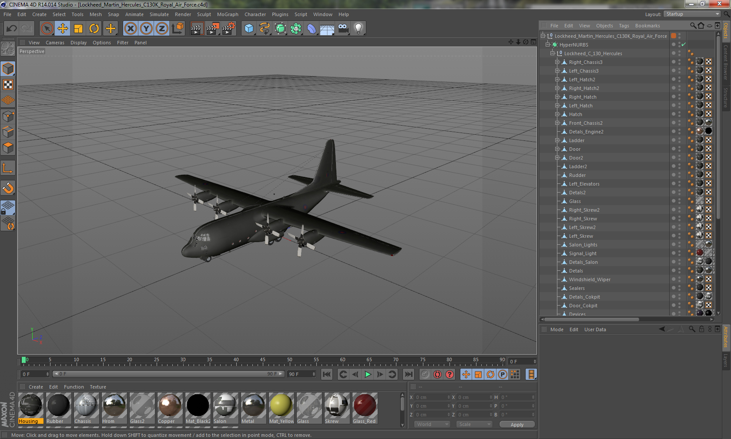731x439 pixels.
Task: Toggle X axis lock
Action: pyautogui.click(x=130, y=29)
